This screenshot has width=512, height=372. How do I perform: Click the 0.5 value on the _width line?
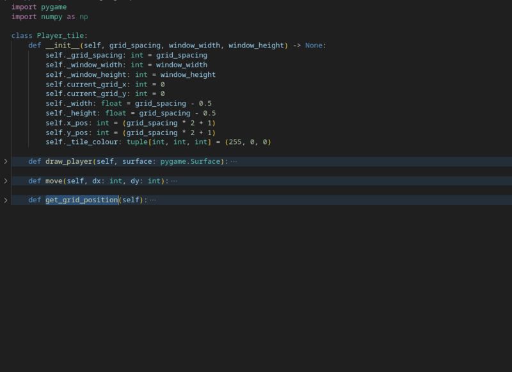tap(205, 104)
